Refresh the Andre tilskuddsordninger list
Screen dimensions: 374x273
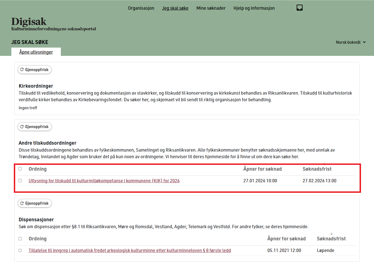[35, 126]
